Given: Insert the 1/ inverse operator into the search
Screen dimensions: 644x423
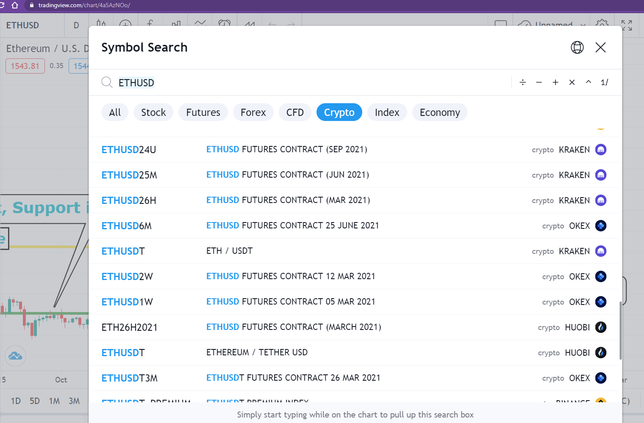Looking at the screenshot, I should 605,82.
